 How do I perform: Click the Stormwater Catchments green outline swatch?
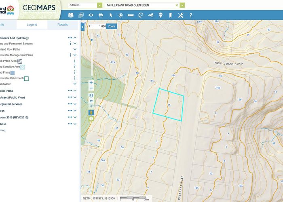point(26,79)
